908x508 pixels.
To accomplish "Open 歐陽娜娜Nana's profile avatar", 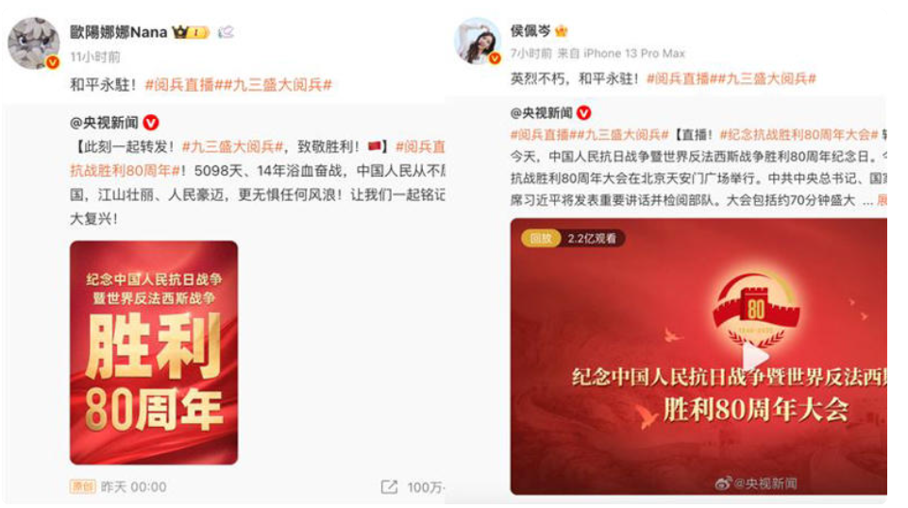I will 34,43.
